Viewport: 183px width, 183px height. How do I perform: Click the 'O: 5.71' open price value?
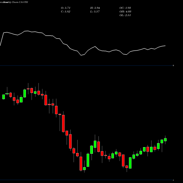66,8
